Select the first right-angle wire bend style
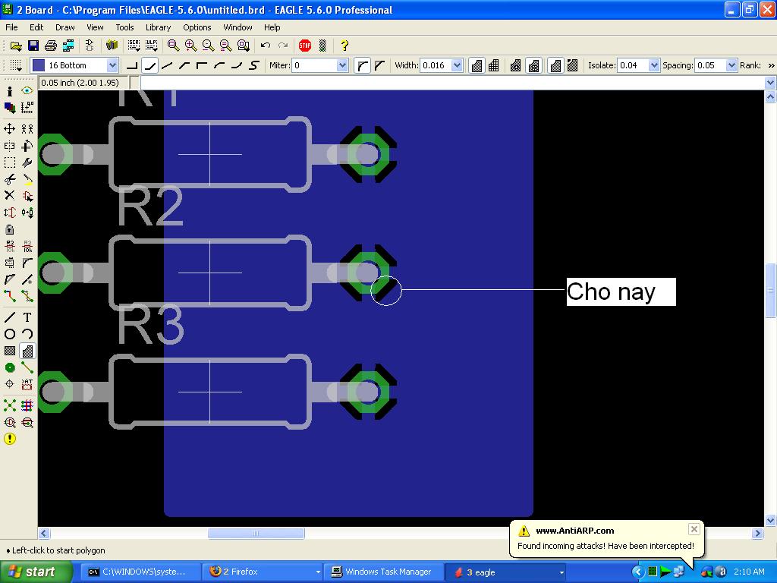This screenshot has width=777, height=583. tap(132, 65)
